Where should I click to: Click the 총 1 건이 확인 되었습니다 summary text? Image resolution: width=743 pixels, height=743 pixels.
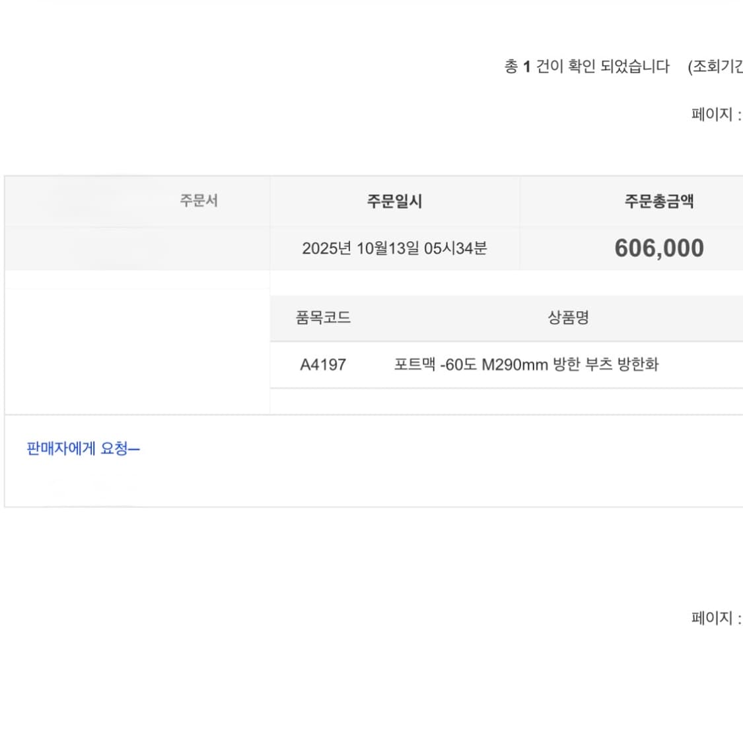click(586, 67)
